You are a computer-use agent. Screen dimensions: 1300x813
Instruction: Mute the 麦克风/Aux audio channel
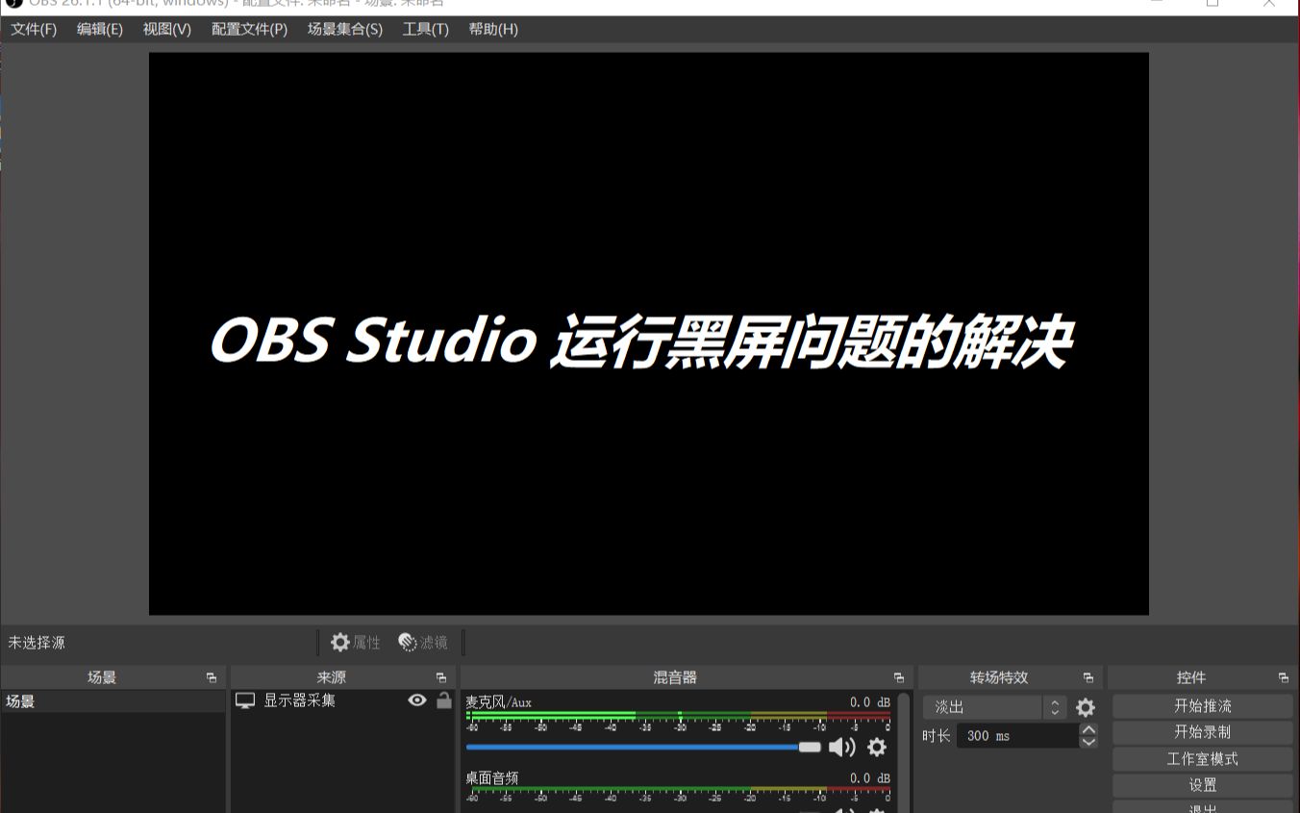pyautogui.click(x=842, y=747)
